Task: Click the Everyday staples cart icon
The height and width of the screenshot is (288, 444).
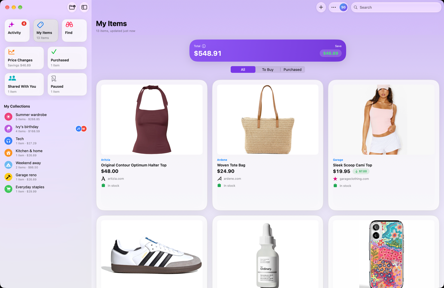Action: 8,189
